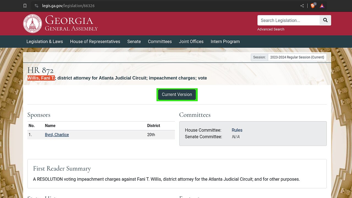Focus the Search Legislation input field
The width and height of the screenshot is (352, 198).
click(x=288, y=20)
